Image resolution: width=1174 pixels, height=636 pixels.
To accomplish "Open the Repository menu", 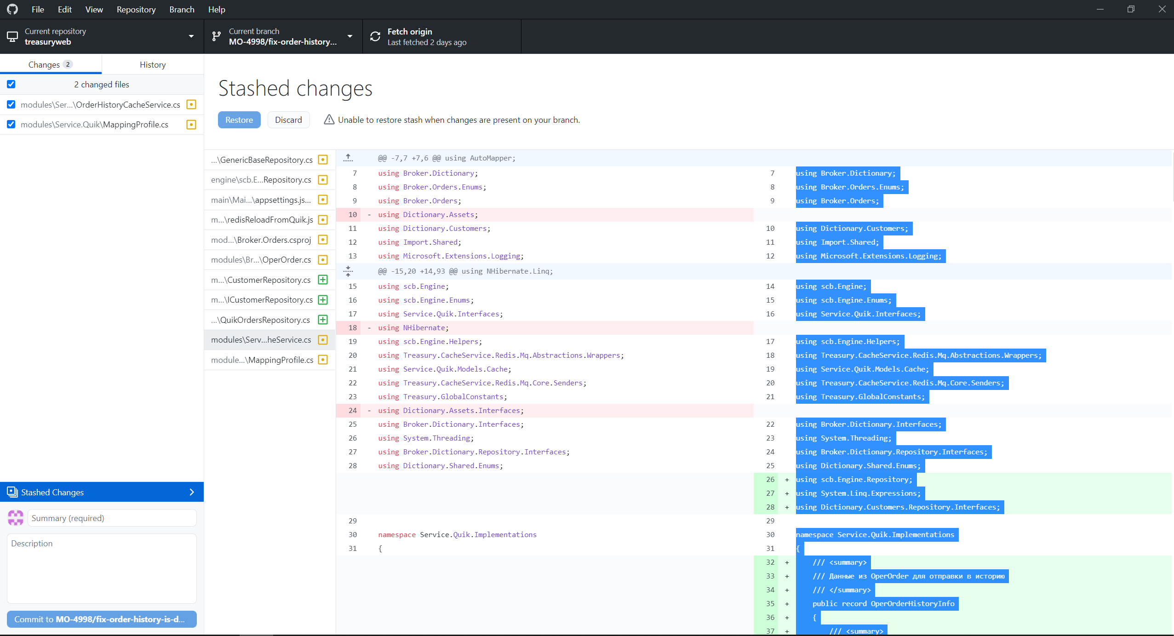I will pyautogui.click(x=136, y=9).
